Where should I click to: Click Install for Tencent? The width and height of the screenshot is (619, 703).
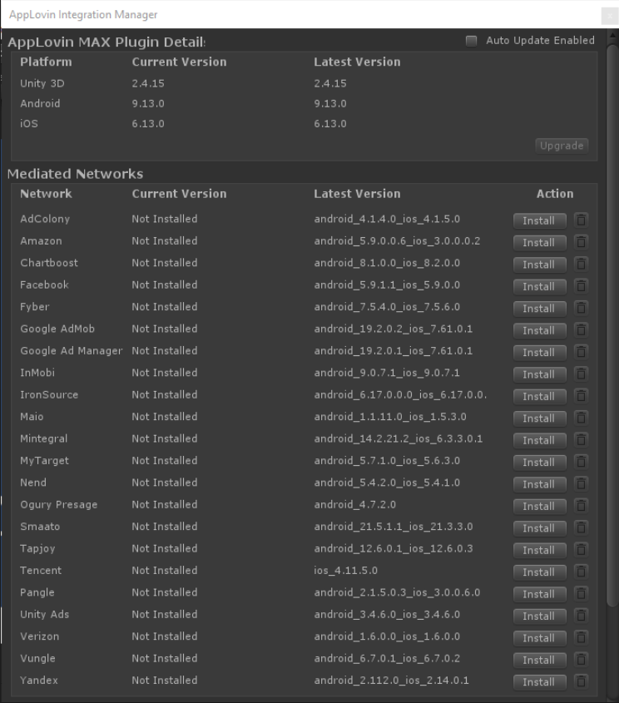(x=539, y=572)
